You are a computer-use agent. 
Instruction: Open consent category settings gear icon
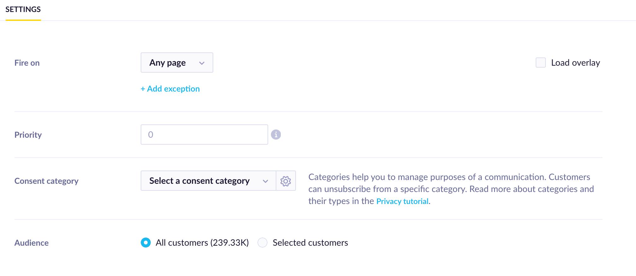click(286, 181)
